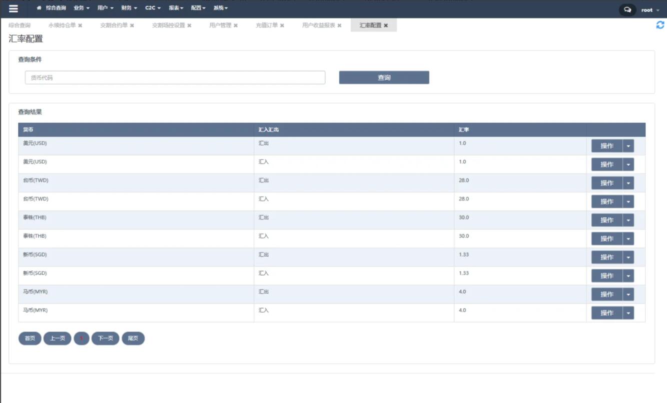Open the chat messages icon
667x403 pixels.
(x=627, y=10)
